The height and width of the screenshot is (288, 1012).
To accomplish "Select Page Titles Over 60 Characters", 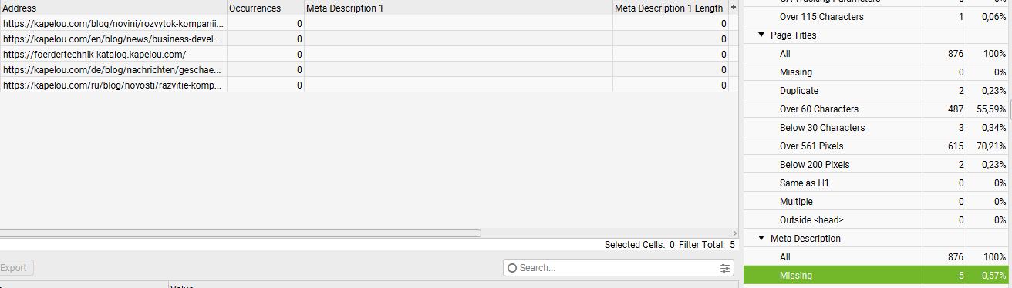I will (877, 109).
